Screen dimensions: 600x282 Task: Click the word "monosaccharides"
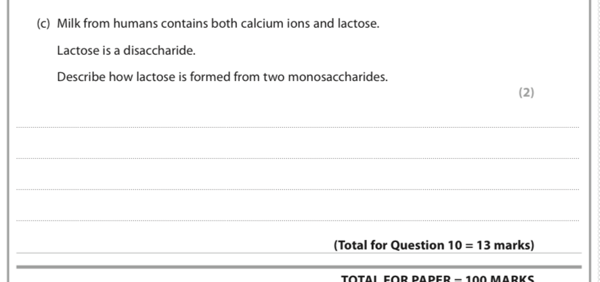pyautogui.click(x=337, y=77)
